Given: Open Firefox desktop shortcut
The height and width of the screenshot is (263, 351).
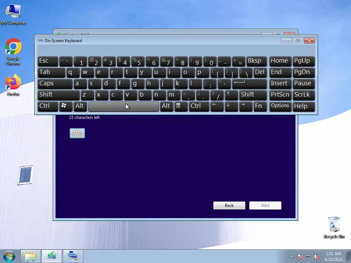Looking at the screenshot, I should [13, 85].
